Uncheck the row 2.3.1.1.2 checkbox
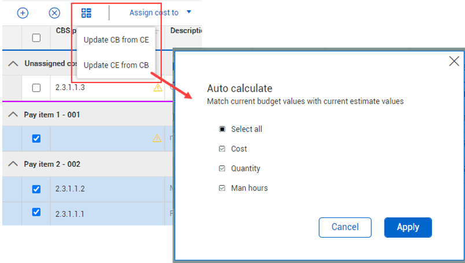 tap(36, 189)
